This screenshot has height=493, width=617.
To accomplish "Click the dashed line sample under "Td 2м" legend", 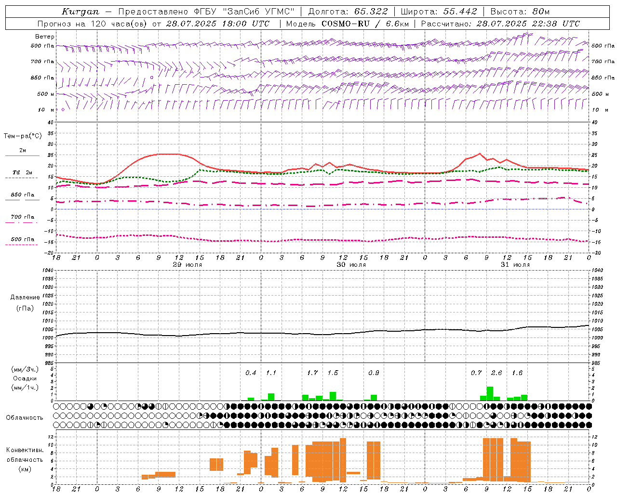I will click(22, 178).
